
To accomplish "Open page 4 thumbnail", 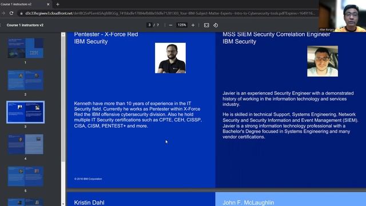I will pyautogui.click(x=25, y=144).
